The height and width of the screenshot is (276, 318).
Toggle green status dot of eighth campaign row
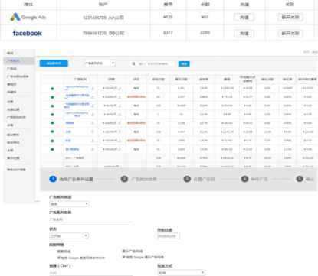[52, 149]
